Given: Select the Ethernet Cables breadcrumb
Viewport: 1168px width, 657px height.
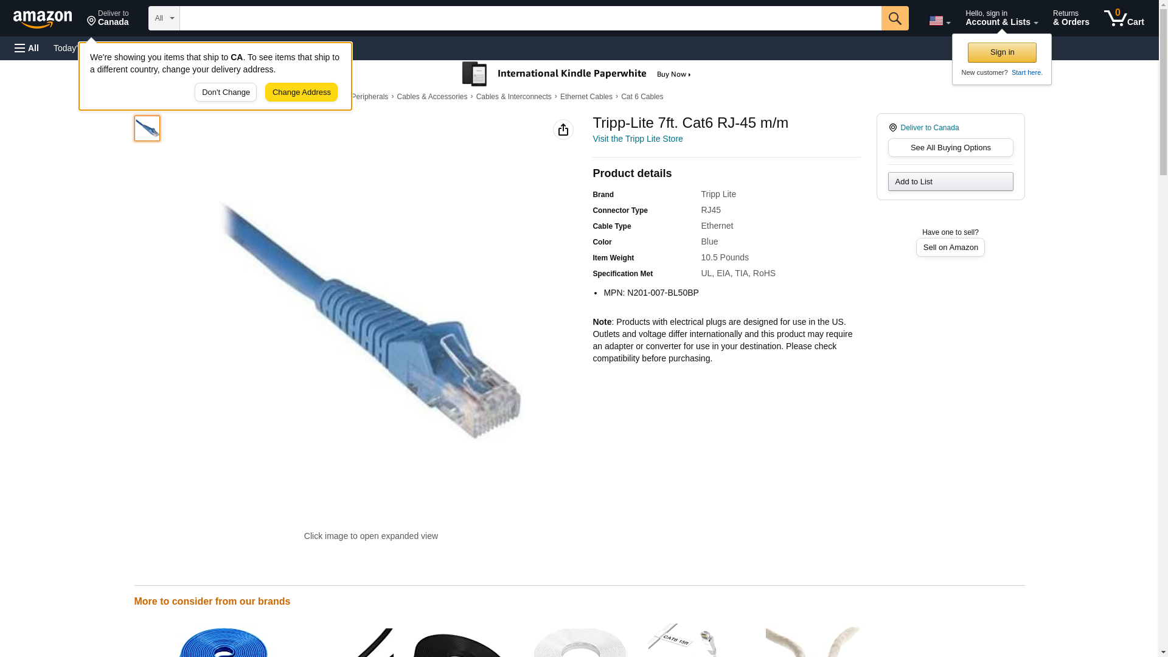Looking at the screenshot, I should coord(586,97).
